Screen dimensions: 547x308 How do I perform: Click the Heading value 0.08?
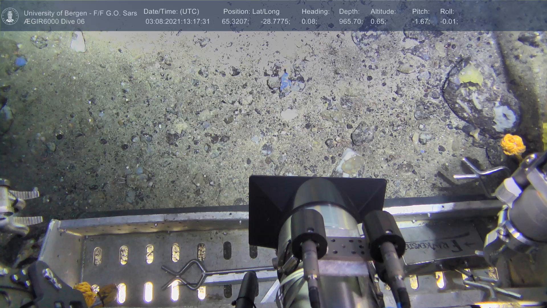point(309,22)
